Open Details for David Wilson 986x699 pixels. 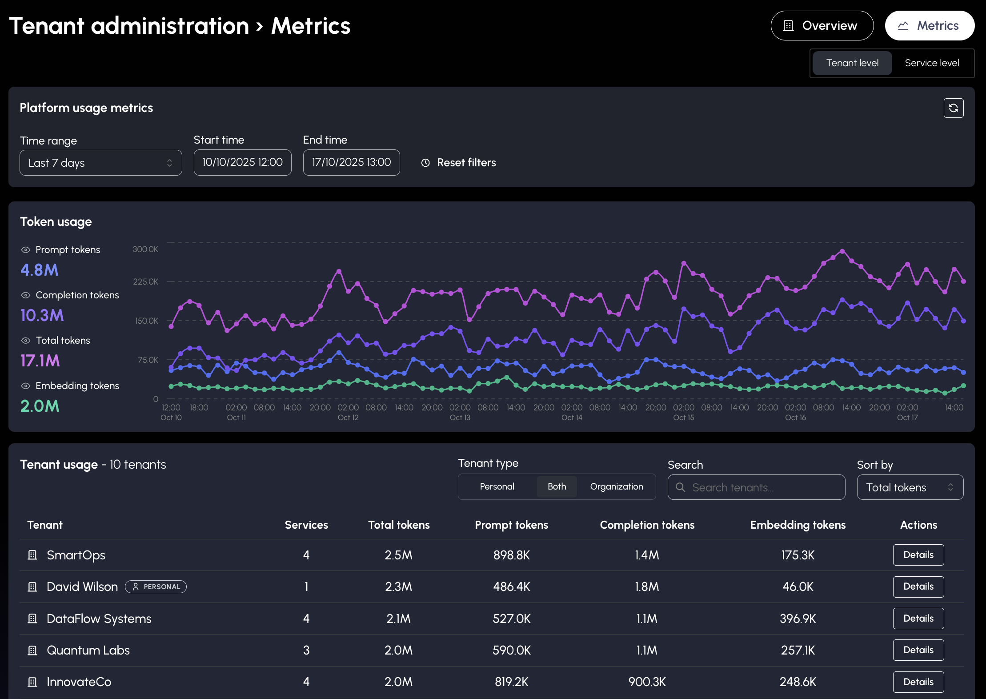pyautogui.click(x=918, y=587)
